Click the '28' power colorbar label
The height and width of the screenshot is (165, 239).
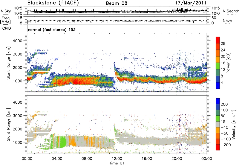click(x=223, y=43)
